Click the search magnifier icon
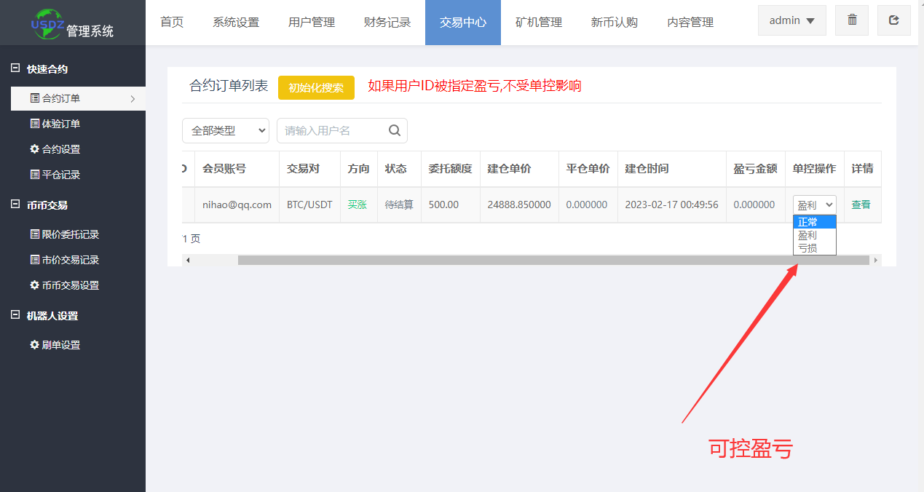The height and width of the screenshot is (492, 924). coord(394,130)
